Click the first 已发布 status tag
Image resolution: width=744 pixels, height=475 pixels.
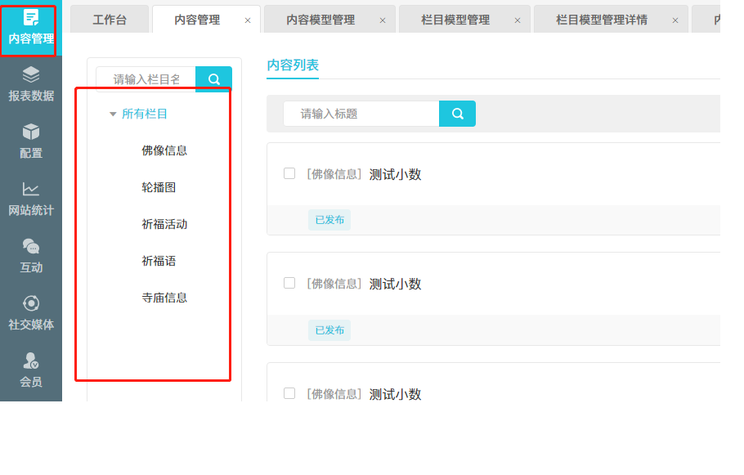[329, 220]
